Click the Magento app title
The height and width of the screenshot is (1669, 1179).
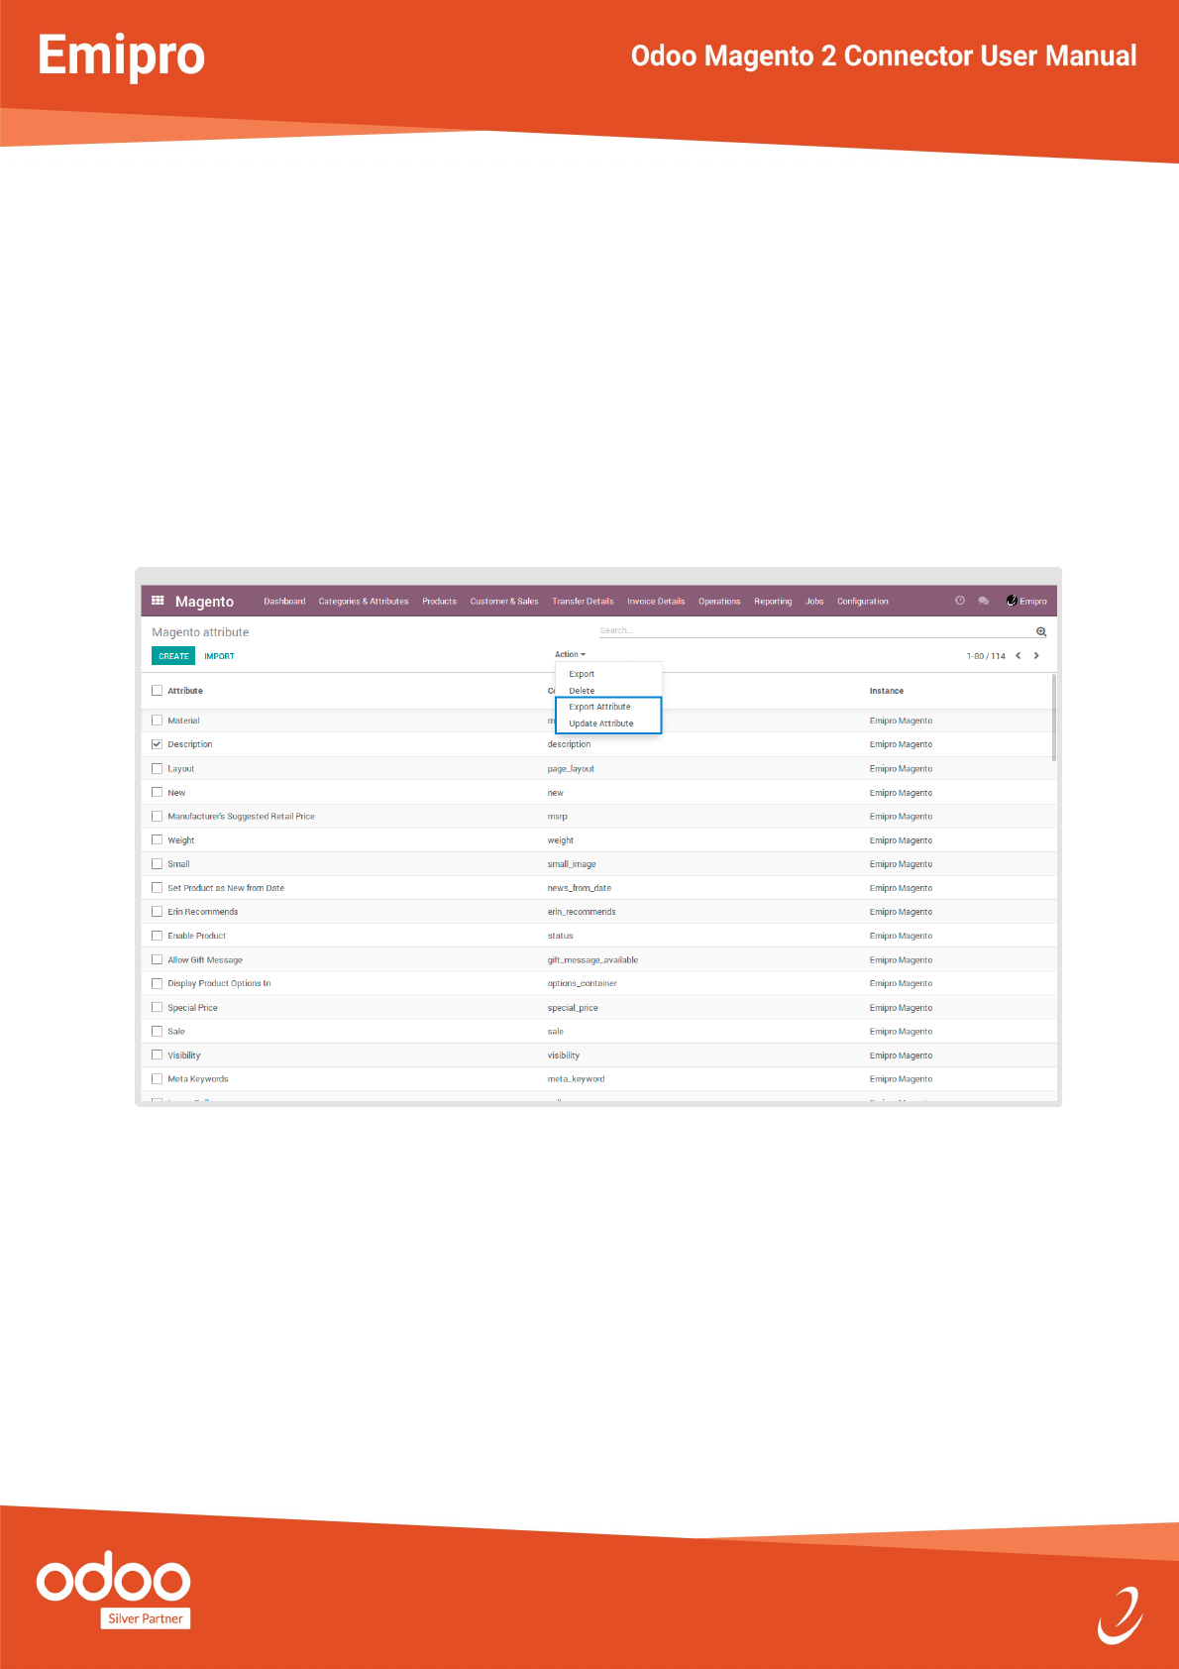click(204, 602)
